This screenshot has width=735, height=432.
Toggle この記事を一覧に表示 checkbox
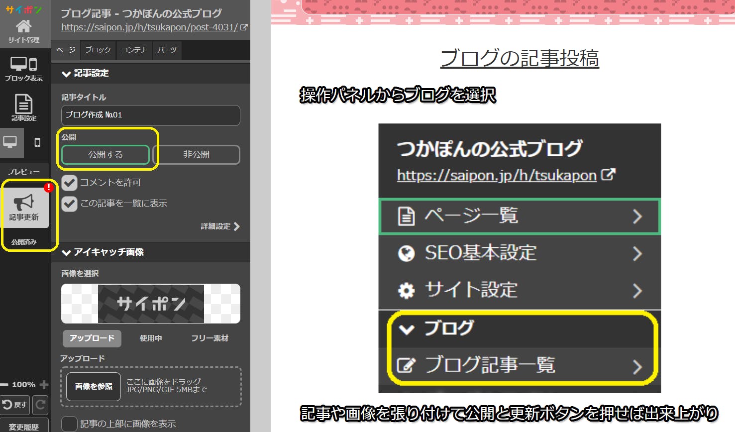pos(69,204)
